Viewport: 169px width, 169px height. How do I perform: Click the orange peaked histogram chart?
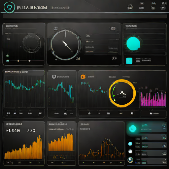[101, 149]
